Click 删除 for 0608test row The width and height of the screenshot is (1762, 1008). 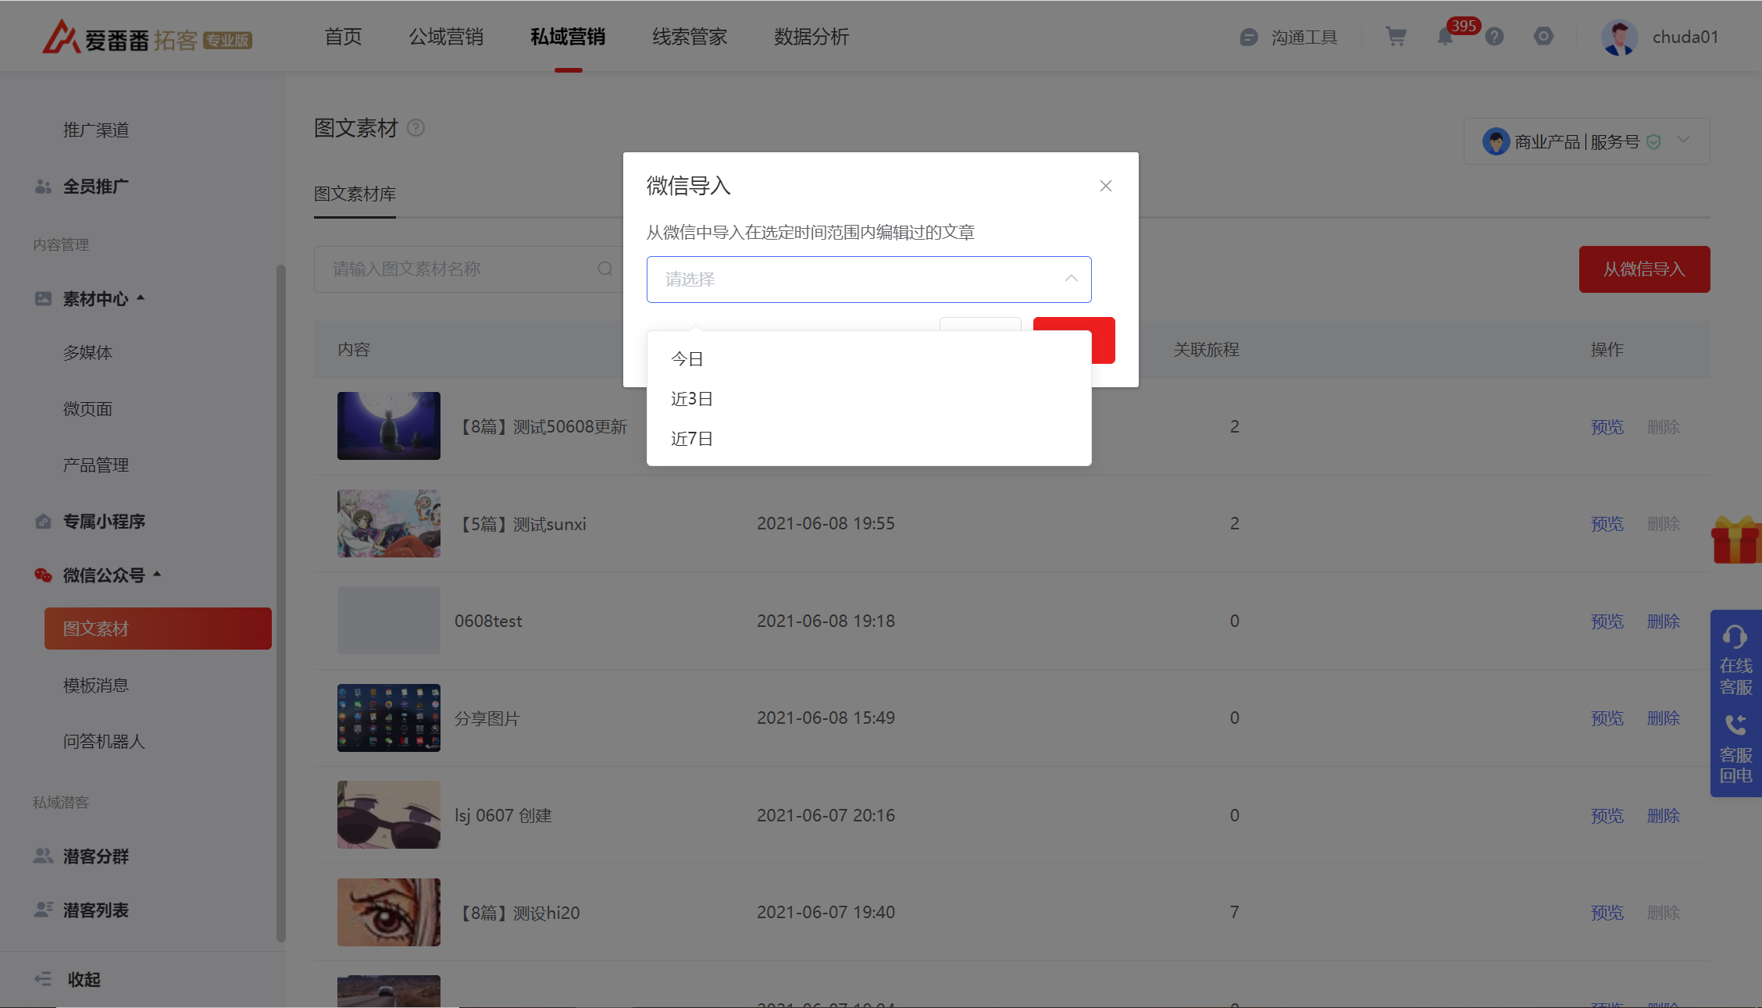(1663, 622)
